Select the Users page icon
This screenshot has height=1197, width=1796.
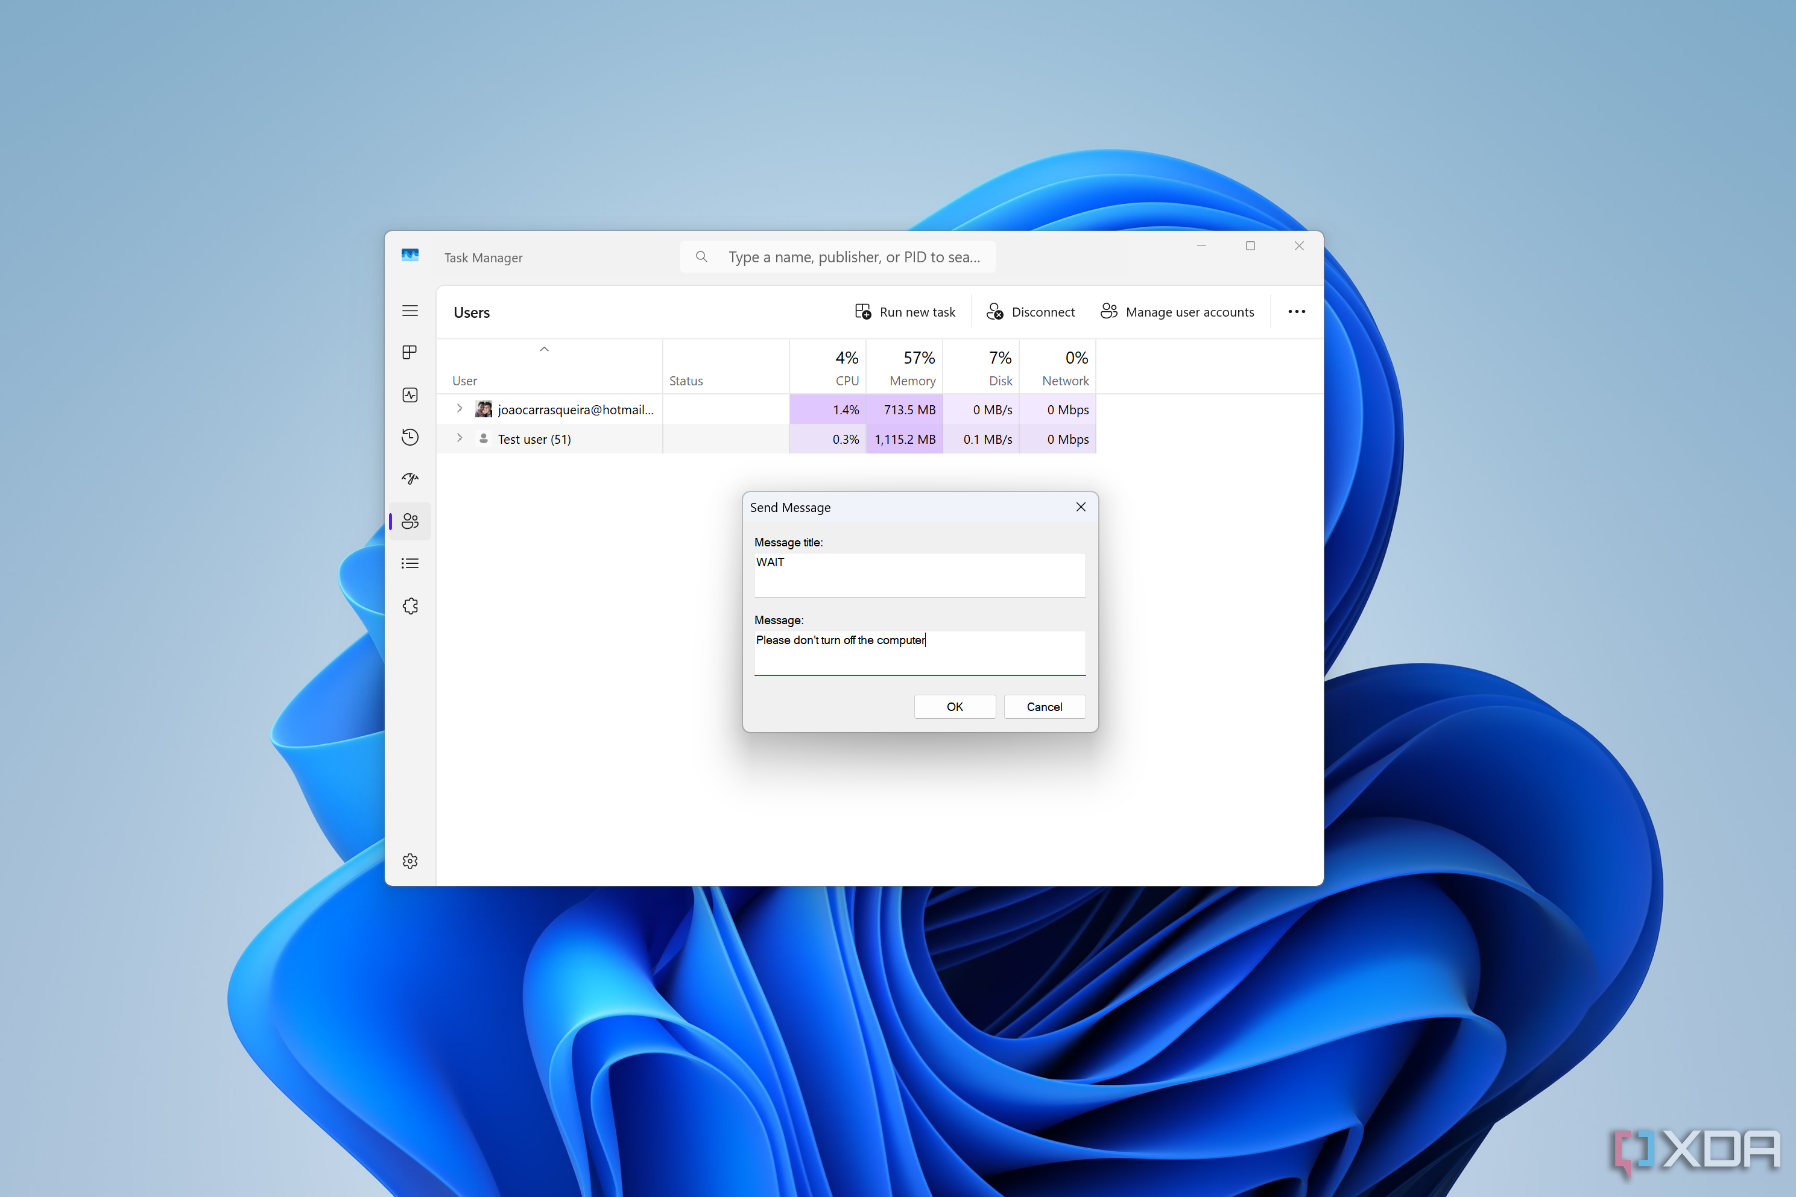(x=410, y=522)
